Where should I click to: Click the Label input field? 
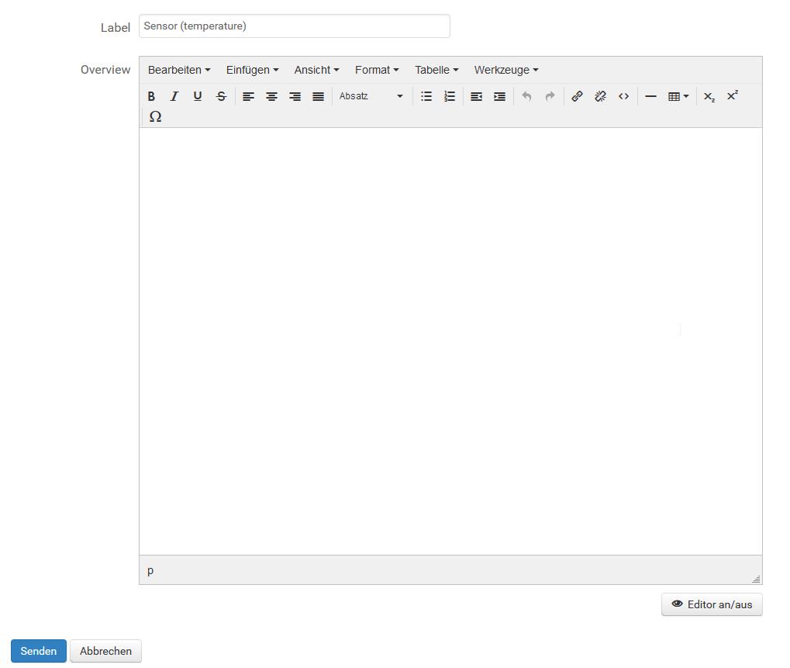295,26
